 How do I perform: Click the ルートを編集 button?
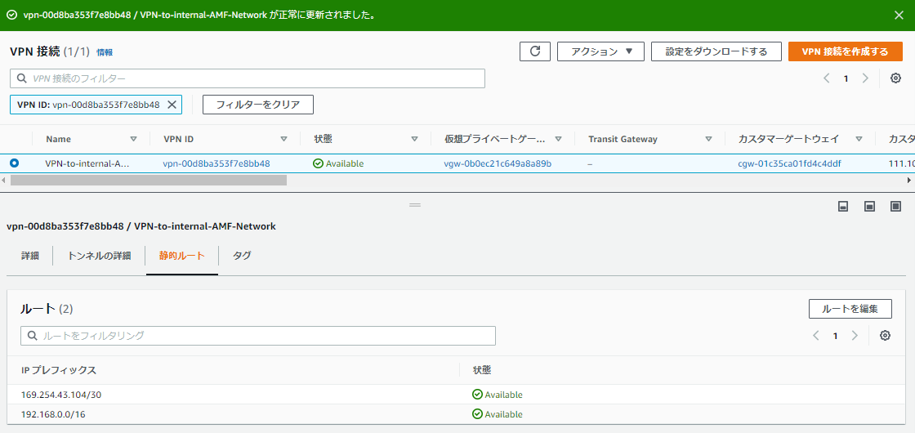850,309
